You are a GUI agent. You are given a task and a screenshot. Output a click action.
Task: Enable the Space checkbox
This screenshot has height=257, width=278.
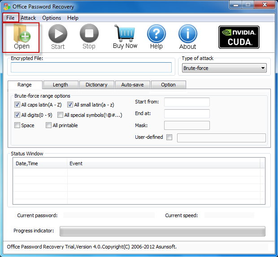(x=17, y=125)
